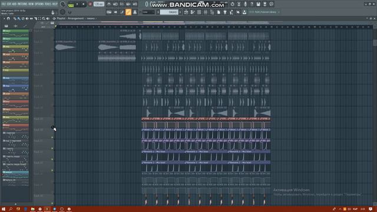Select the Zoom tool in playlist toolbar
Image resolution: width=377 pixels, height=212 pixels.
[44, 18]
